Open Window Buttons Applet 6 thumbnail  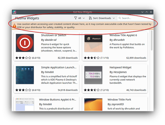(x=25, y=104)
